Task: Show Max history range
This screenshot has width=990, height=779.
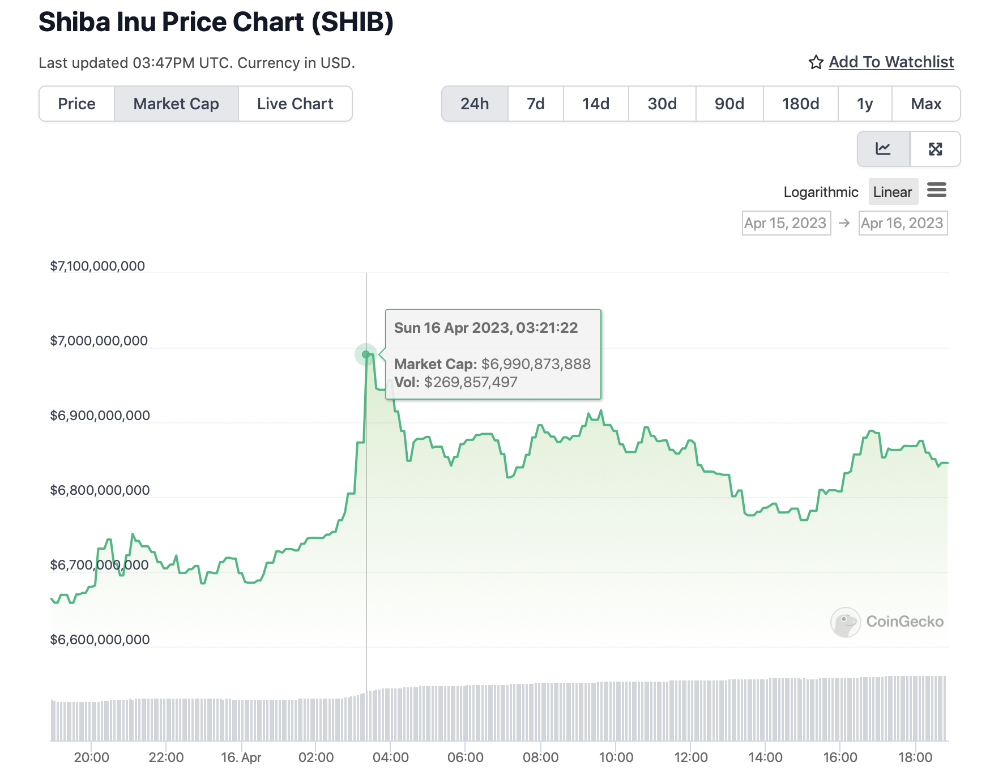Action: coord(925,104)
